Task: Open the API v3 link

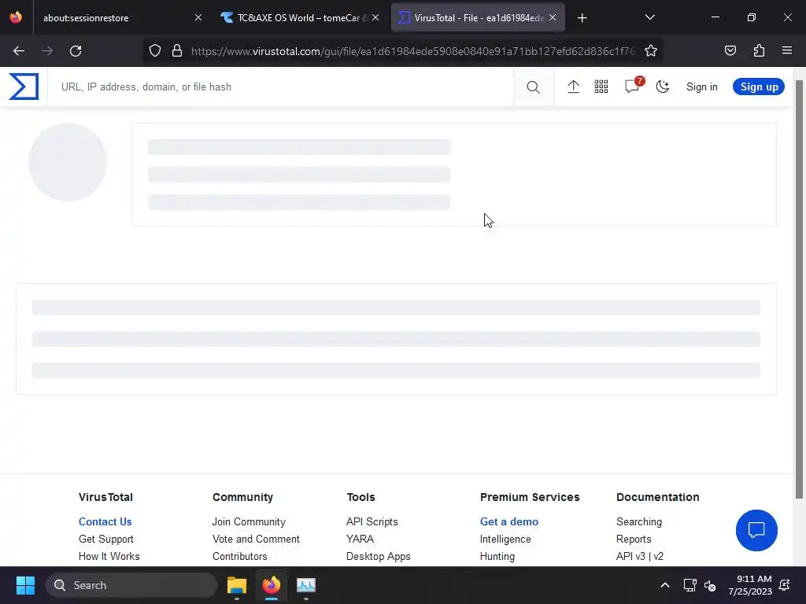Action: pyautogui.click(x=630, y=556)
